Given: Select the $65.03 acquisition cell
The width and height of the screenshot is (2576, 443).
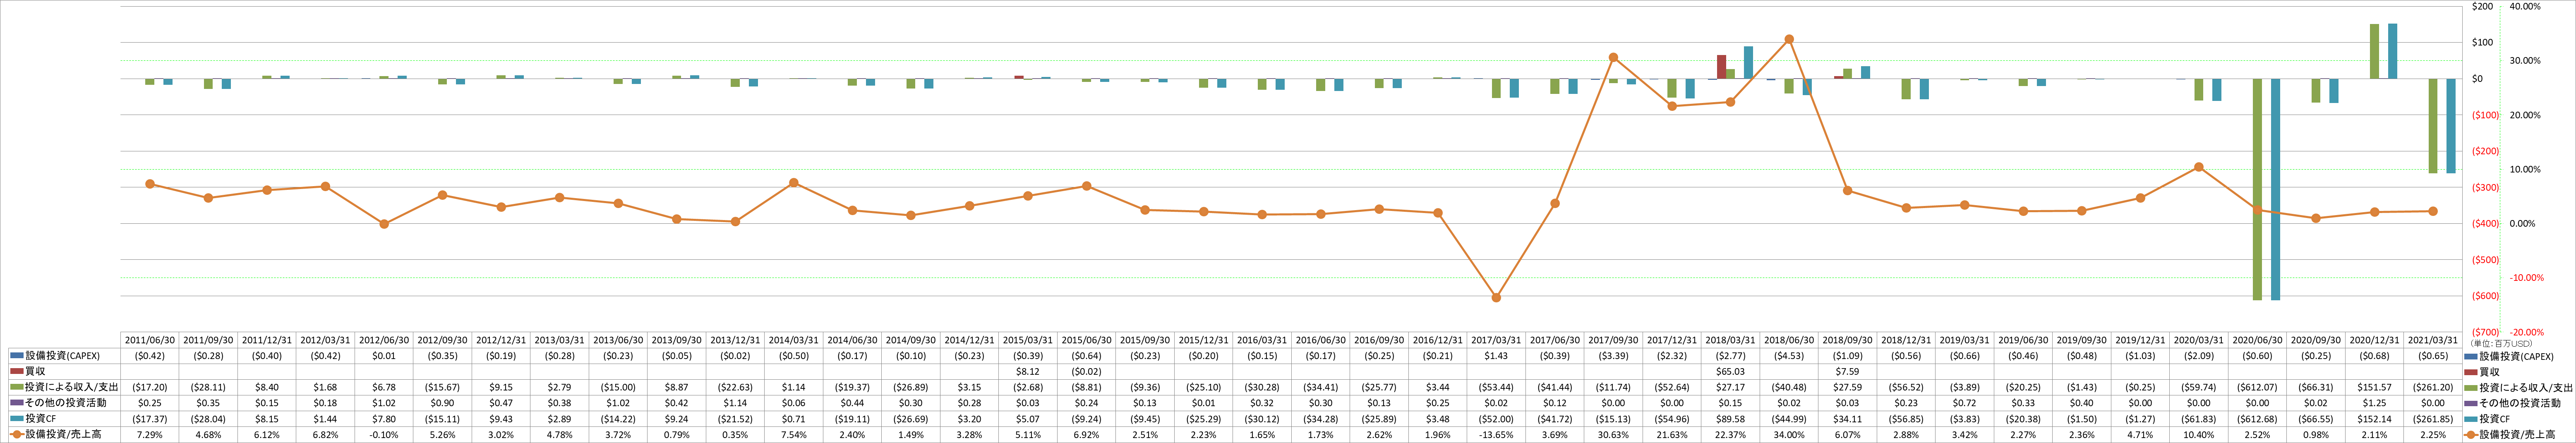Looking at the screenshot, I should pyautogui.click(x=1730, y=371).
